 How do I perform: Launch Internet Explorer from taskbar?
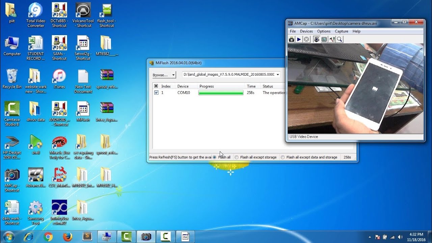[x=29, y=237]
